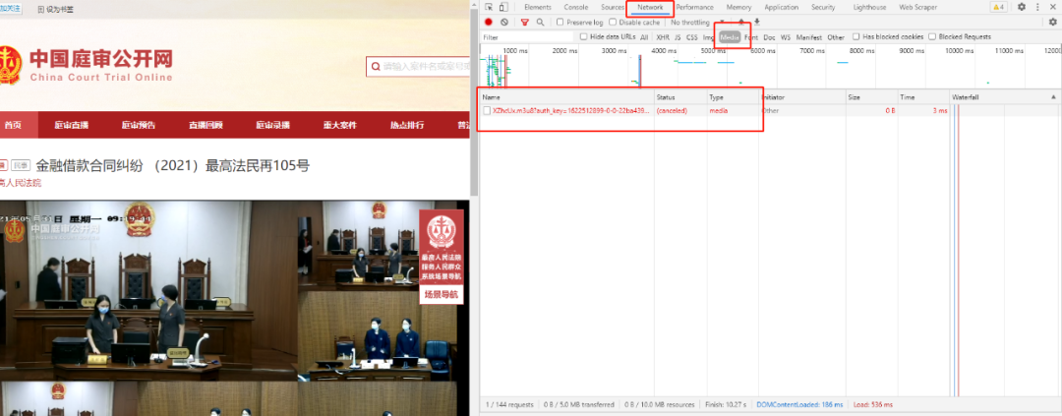This screenshot has height=416, width=1062.
Task: Toggle the device toolbar icon
Action: [x=503, y=7]
